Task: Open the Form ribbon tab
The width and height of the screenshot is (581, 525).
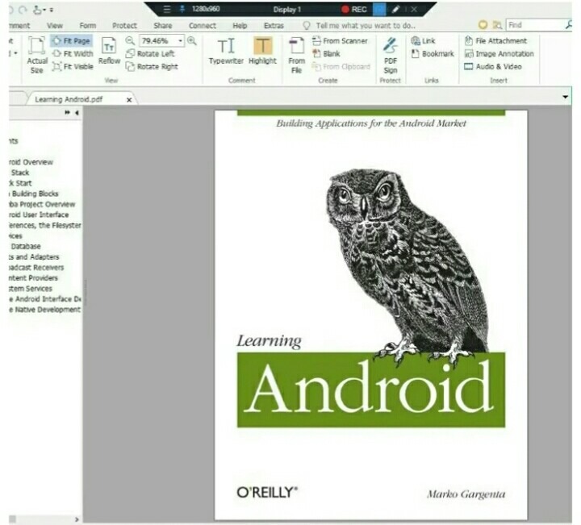Action: pos(87,26)
